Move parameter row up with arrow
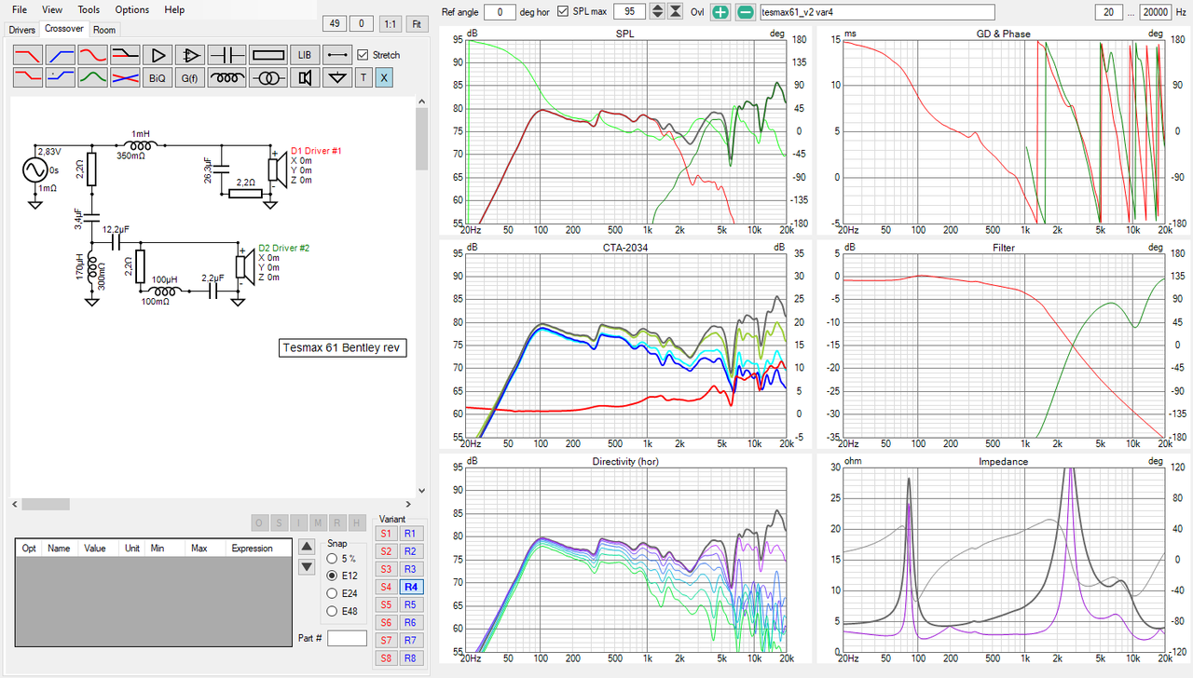 coord(306,548)
